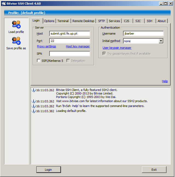Toggle the Delegation checkbox

pos(68,61)
